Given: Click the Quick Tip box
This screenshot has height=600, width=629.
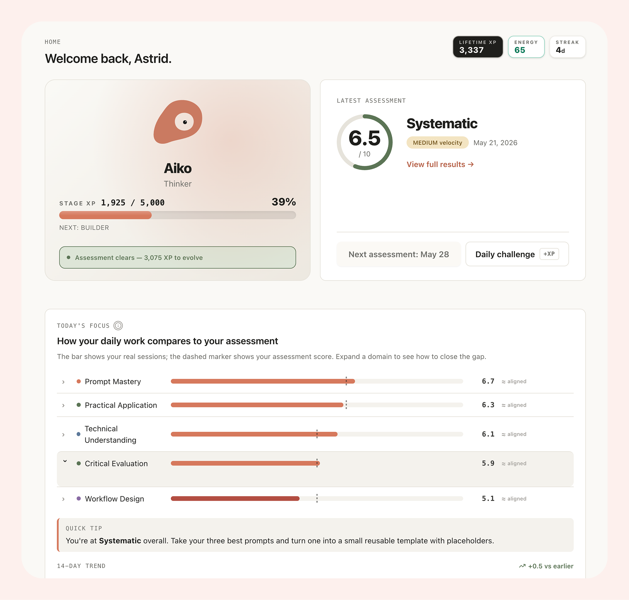Looking at the screenshot, I should click(x=315, y=535).
